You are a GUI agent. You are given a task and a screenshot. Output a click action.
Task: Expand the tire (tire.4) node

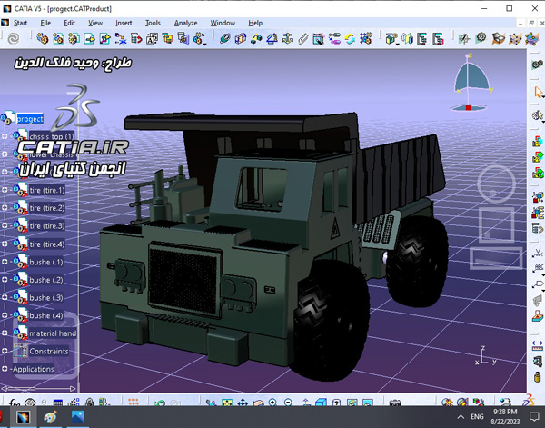(5, 244)
